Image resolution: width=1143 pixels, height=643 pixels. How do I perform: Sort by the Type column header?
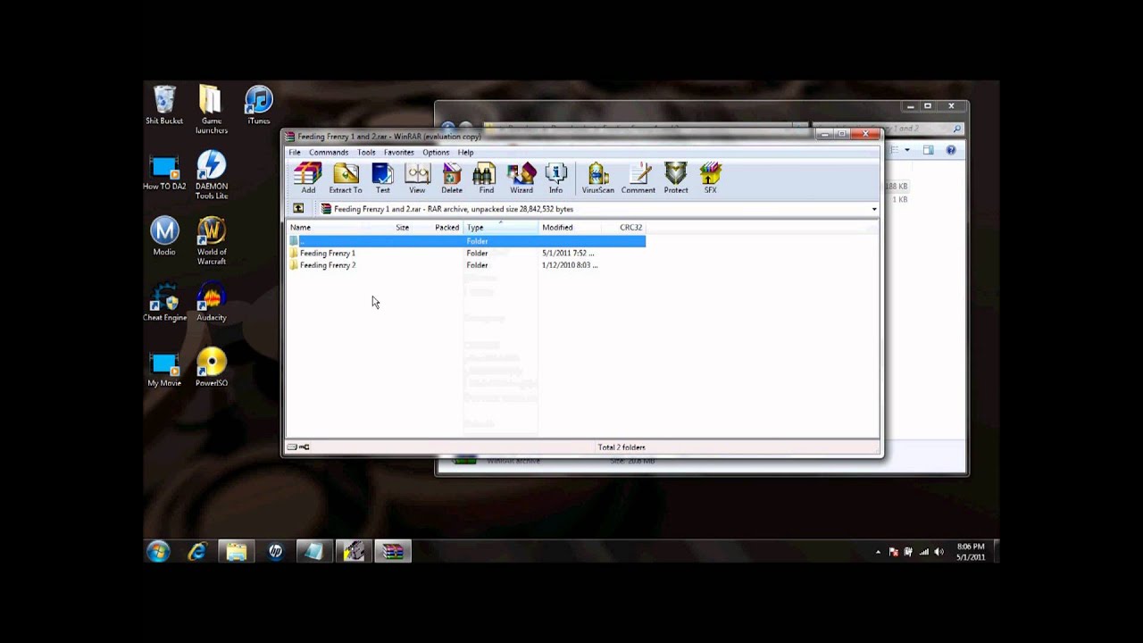point(500,228)
